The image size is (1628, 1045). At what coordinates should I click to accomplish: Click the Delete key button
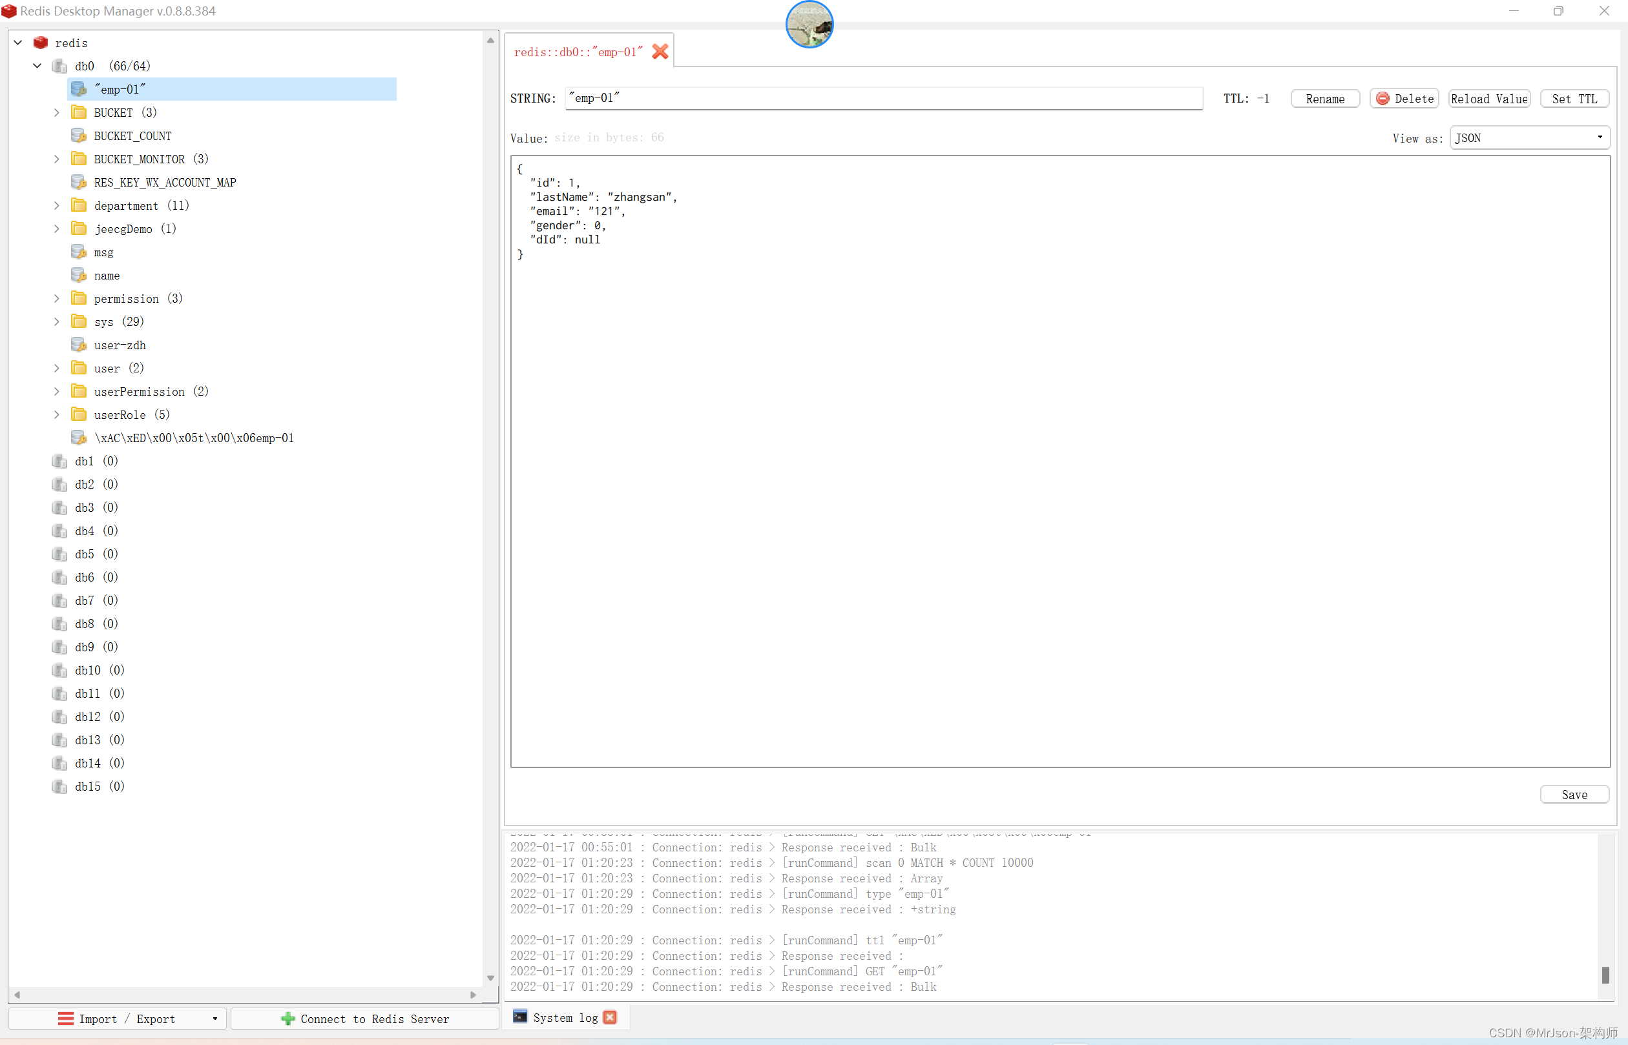(1404, 98)
